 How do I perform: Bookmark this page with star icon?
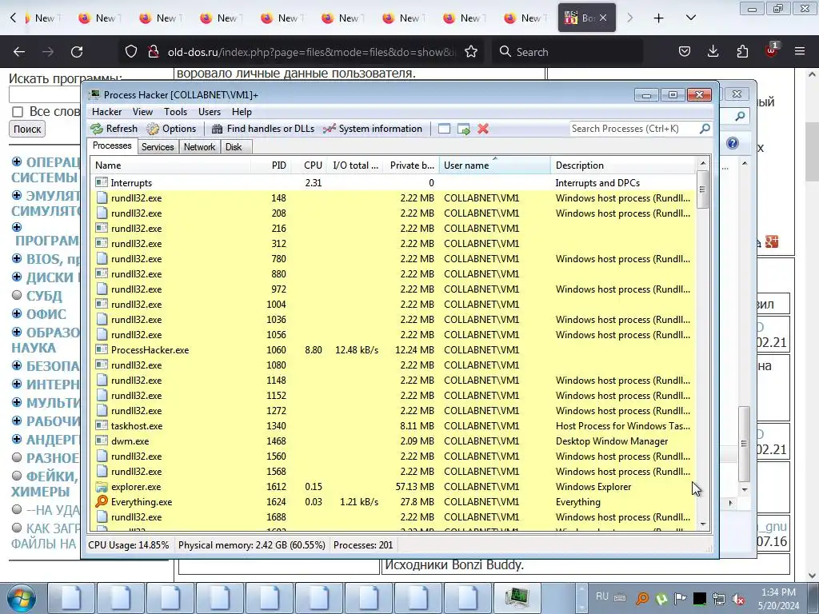click(470, 52)
